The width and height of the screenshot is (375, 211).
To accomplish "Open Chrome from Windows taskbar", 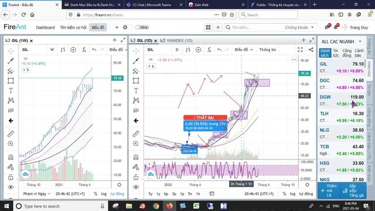I will [156, 206].
